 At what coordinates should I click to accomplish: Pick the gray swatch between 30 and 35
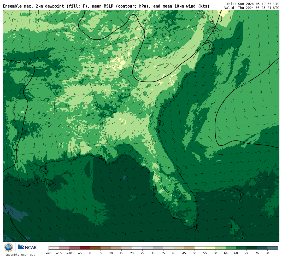pos(158,248)
